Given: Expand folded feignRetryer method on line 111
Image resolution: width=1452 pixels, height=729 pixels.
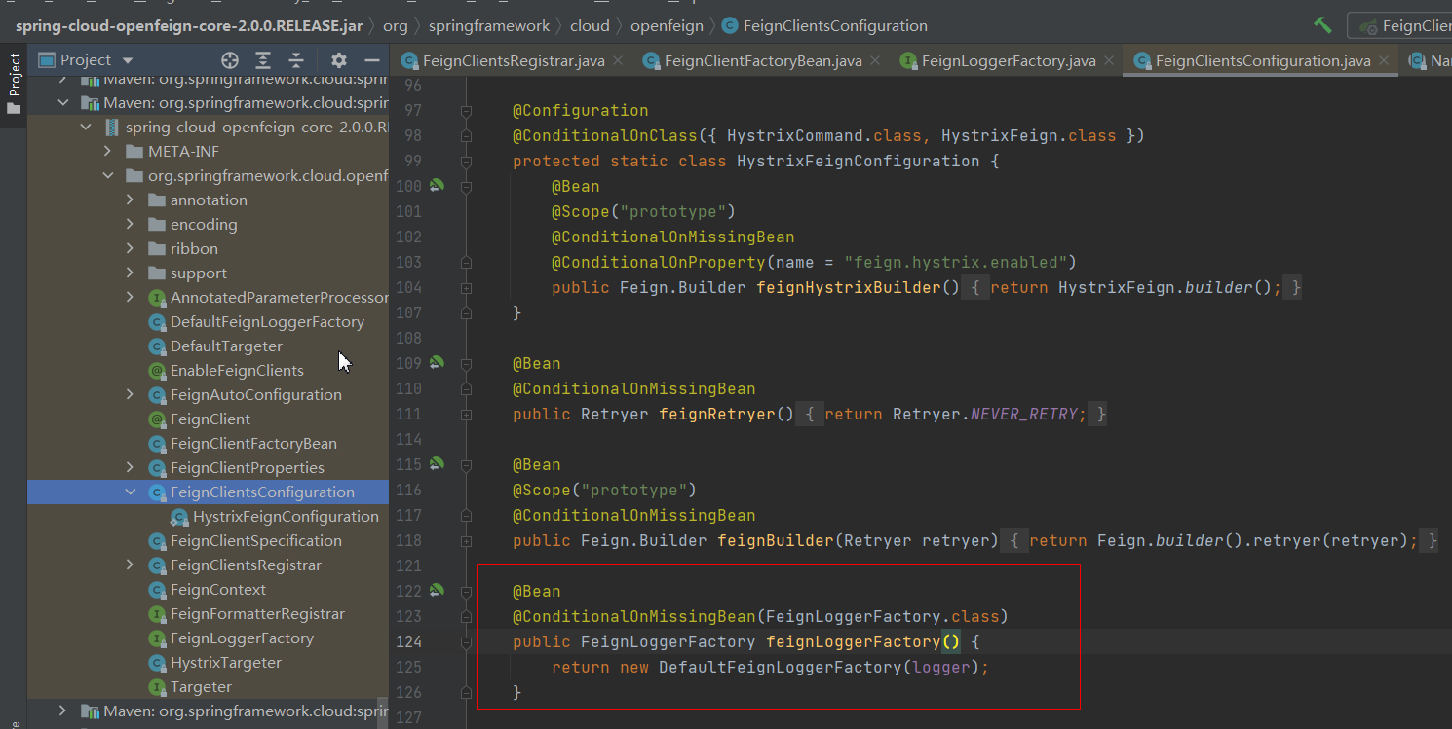Looking at the screenshot, I should [x=466, y=414].
